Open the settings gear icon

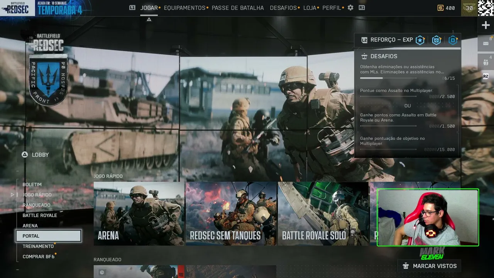350,8
